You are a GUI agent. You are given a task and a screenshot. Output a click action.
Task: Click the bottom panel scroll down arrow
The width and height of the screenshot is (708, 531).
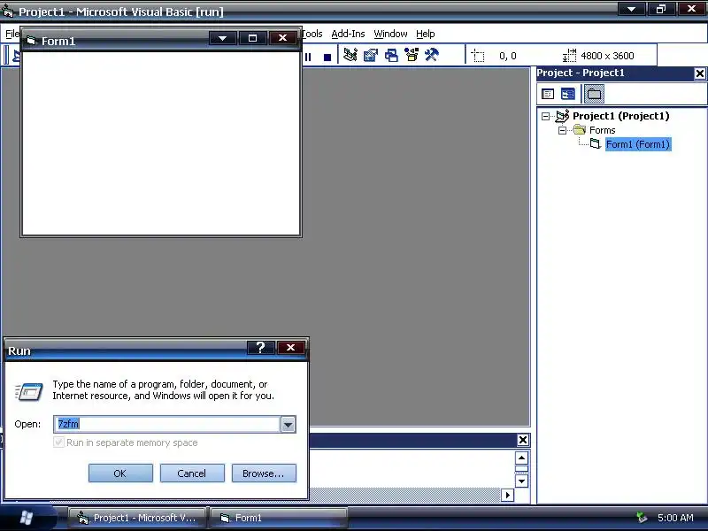[521, 481]
